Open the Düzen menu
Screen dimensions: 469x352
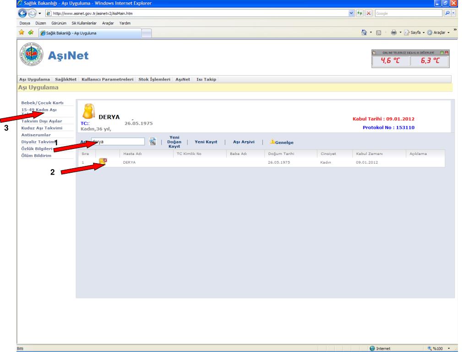(41, 23)
